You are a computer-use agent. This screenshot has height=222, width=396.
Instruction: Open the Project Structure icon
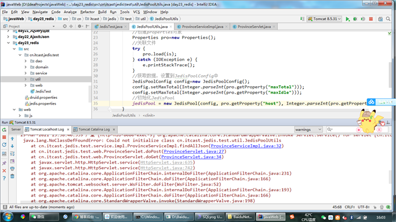[x=380, y=19]
